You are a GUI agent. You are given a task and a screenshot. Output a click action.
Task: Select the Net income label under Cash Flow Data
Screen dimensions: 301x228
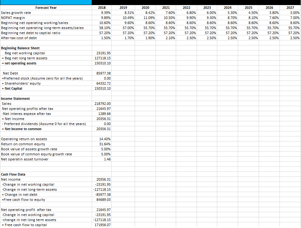11,179
